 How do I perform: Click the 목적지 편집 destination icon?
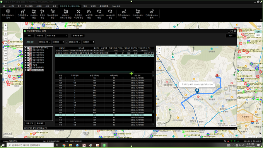pos(42,14)
